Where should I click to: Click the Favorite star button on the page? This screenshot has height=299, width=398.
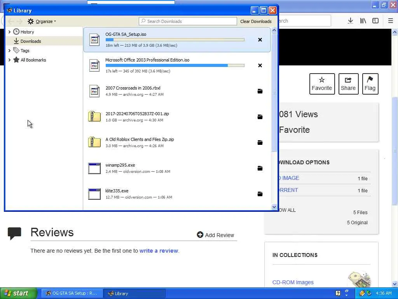point(322,84)
